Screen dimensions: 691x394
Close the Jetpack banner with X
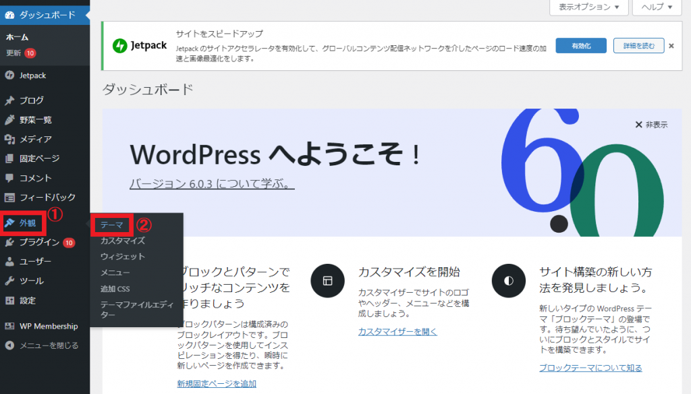point(671,46)
